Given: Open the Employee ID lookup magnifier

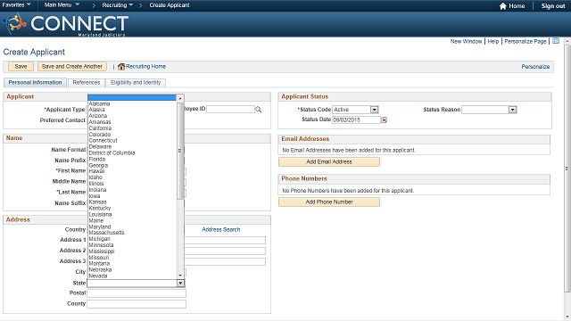Looking at the screenshot, I should click(x=259, y=109).
